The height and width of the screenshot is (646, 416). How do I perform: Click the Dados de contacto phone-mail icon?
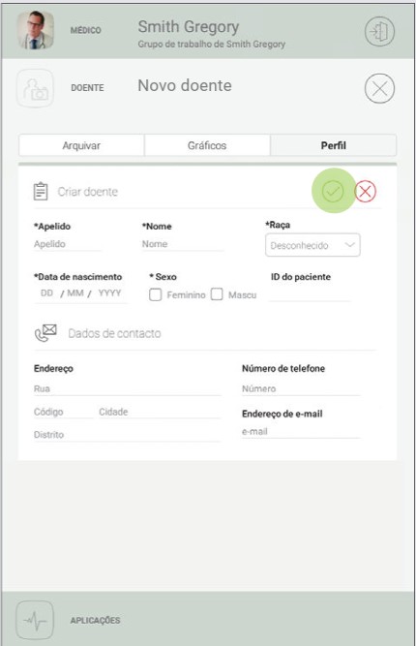(x=45, y=333)
